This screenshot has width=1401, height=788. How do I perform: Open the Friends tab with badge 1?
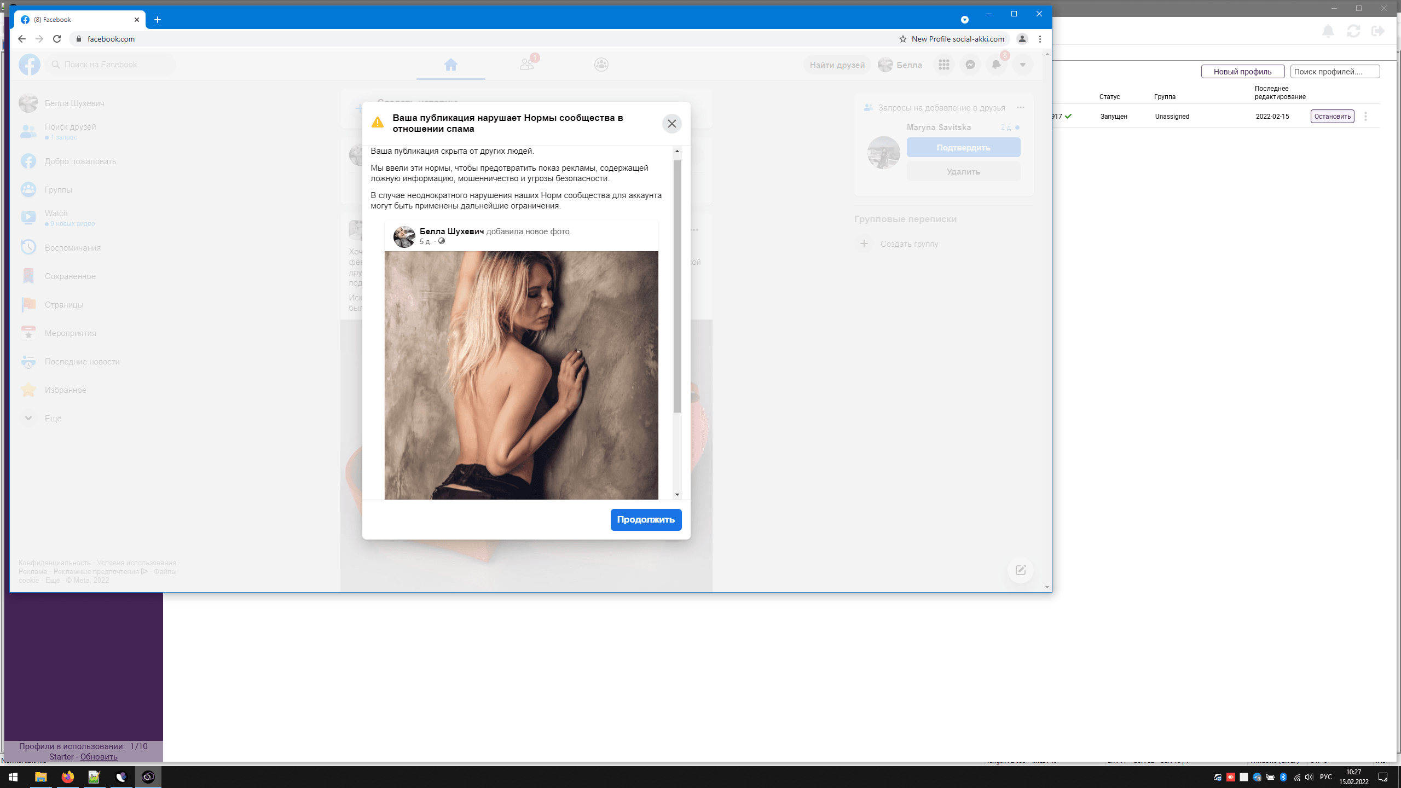(x=526, y=65)
